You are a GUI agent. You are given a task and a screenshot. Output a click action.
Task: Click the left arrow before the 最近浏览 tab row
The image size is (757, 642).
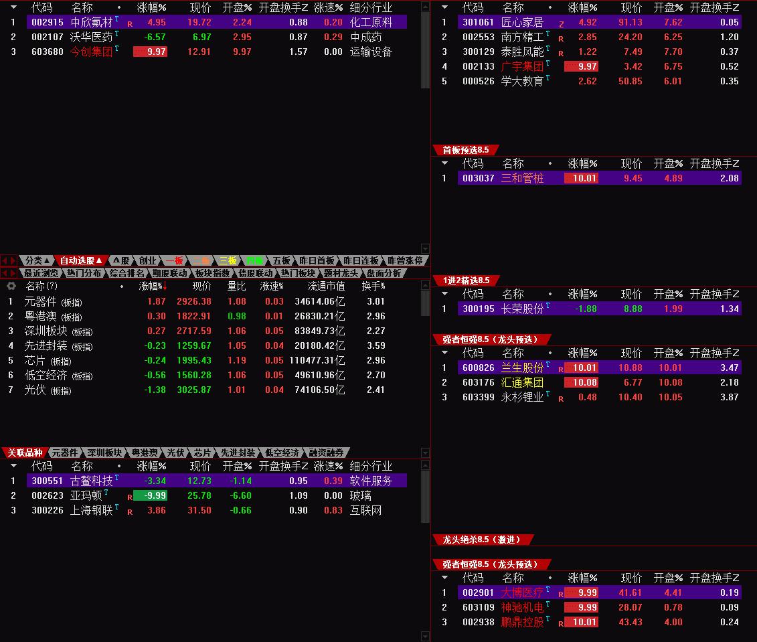5,273
